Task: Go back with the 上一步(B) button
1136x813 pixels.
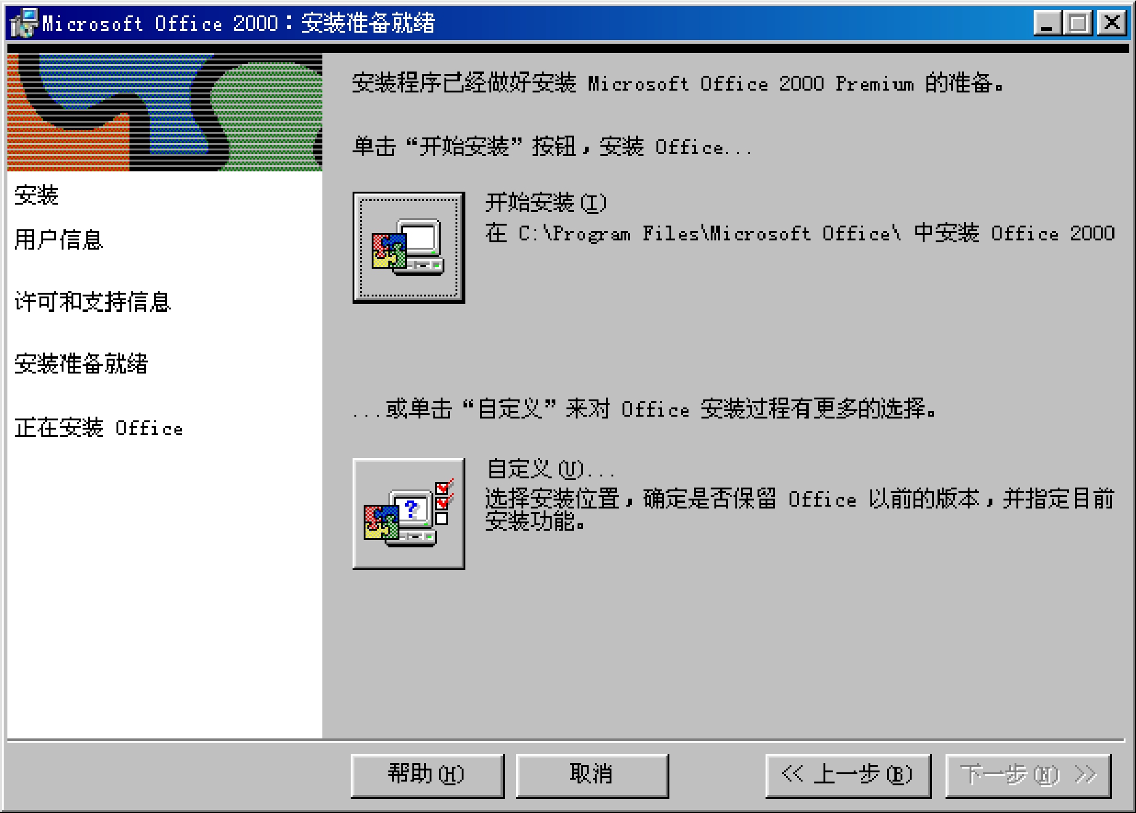Action: [x=848, y=775]
